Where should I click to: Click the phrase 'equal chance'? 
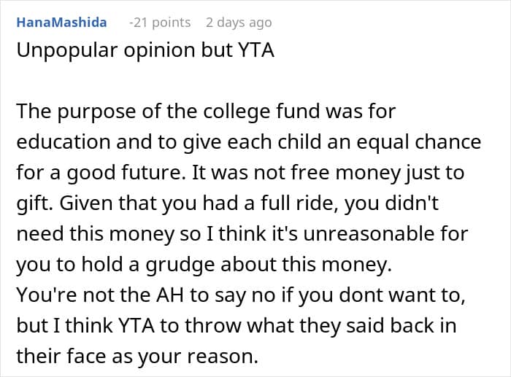[430, 141]
